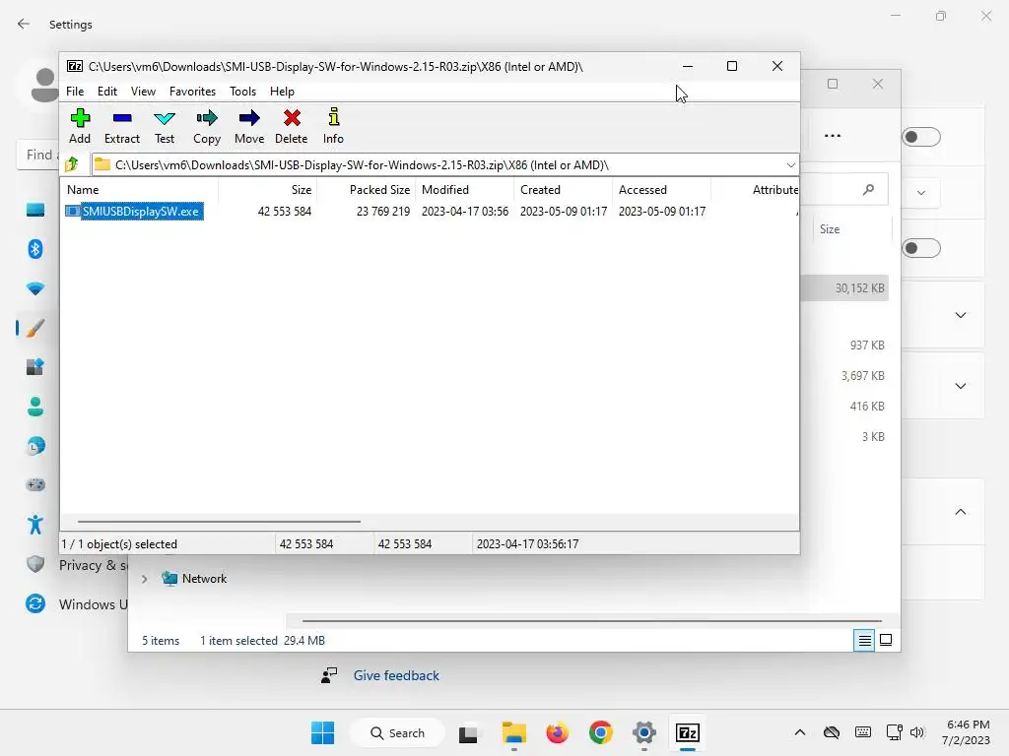Toggle the upper Settings switch
This screenshot has width=1009, height=756.
tap(921, 137)
